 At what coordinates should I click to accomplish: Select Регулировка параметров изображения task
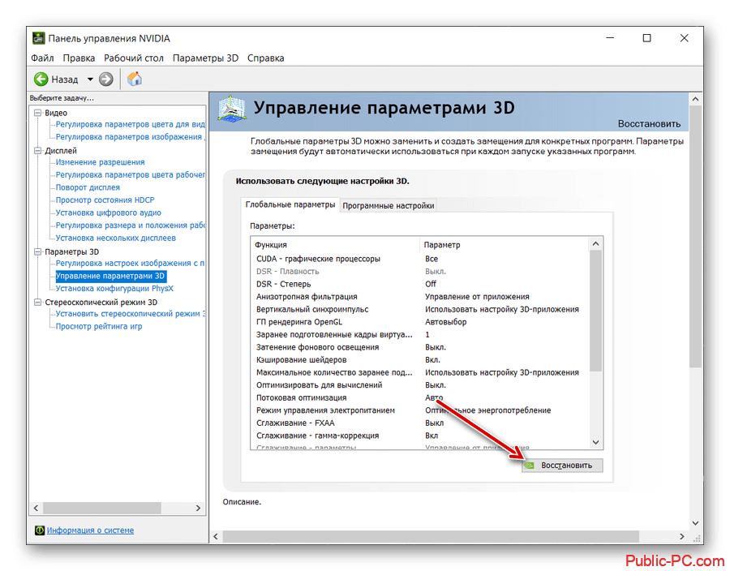[130, 137]
